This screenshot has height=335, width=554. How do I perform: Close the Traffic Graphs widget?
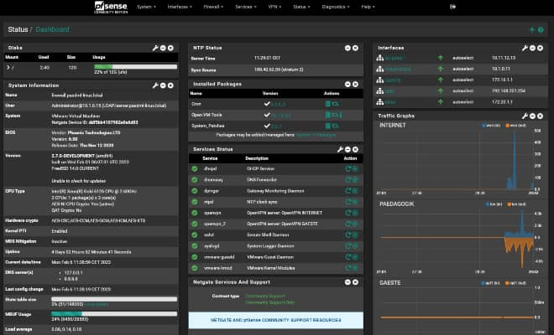tap(541, 116)
